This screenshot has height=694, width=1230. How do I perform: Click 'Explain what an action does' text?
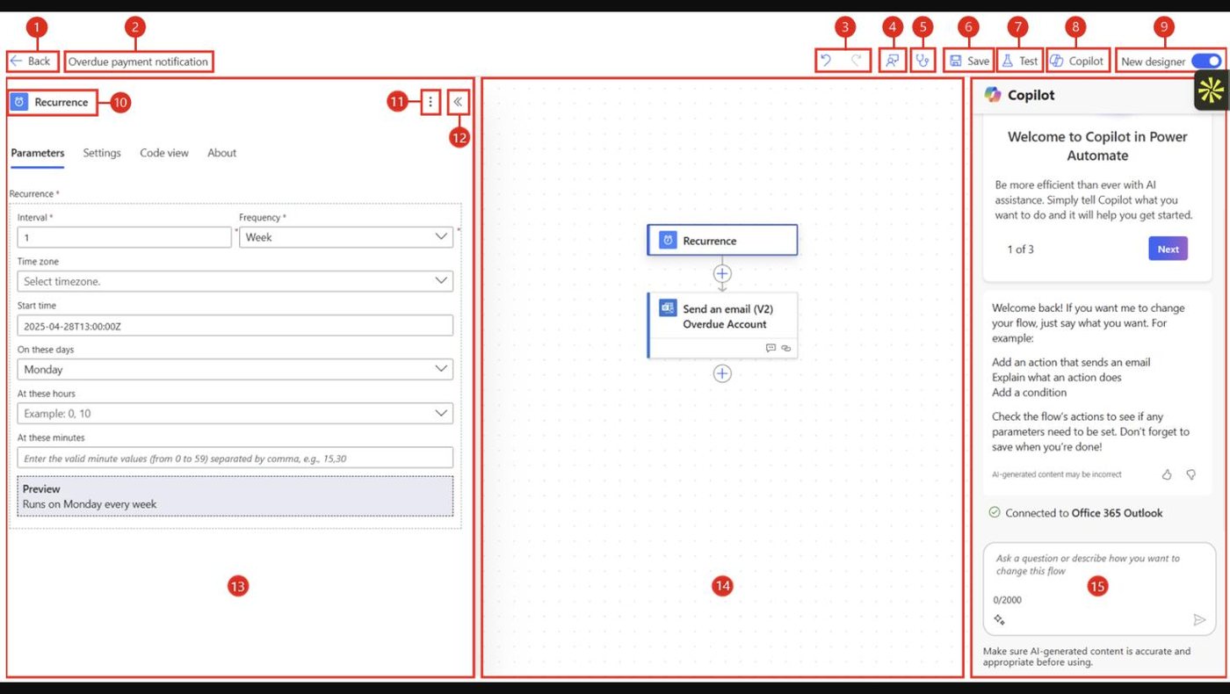point(1057,377)
